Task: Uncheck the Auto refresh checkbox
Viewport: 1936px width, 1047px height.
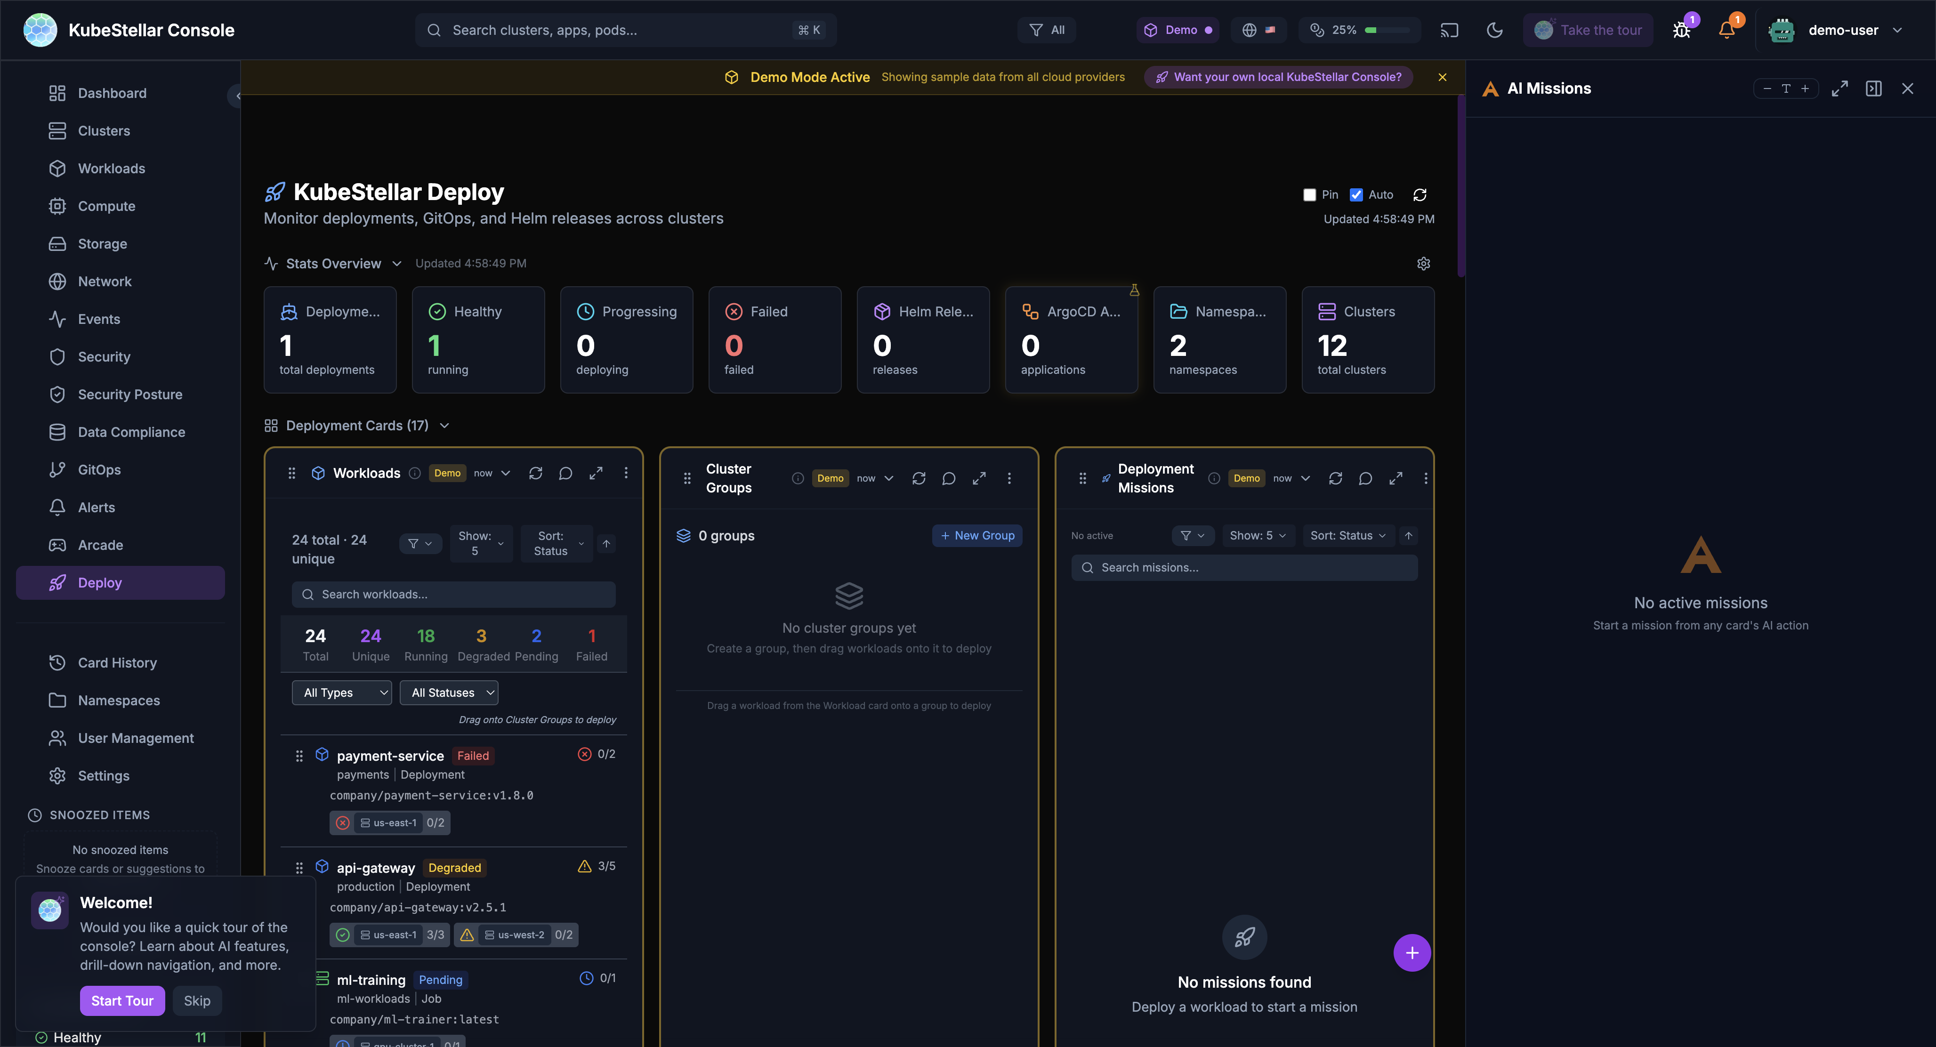Action: pos(1356,195)
